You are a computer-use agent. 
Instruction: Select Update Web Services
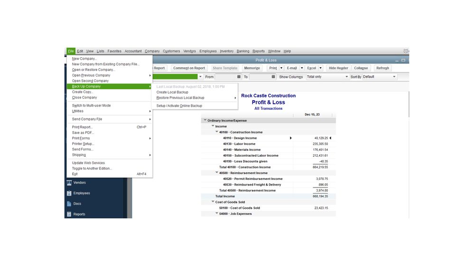110,163
